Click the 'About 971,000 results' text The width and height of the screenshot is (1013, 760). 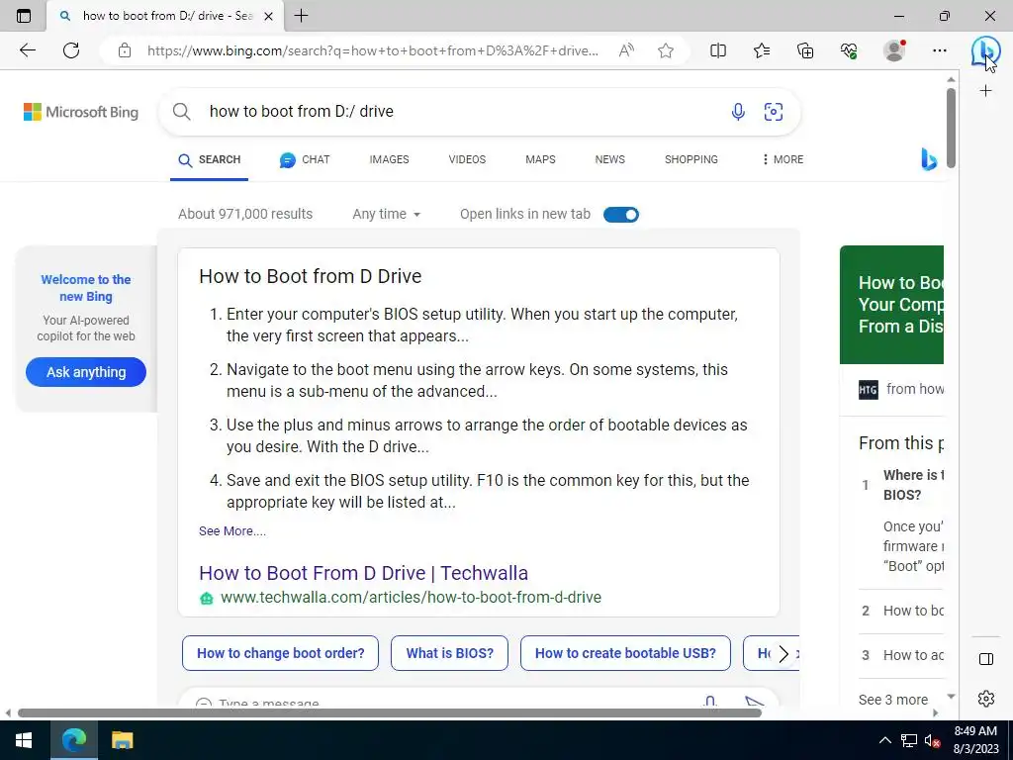pyautogui.click(x=245, y=214)
